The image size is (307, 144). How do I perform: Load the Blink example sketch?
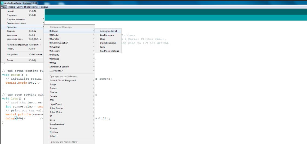tap(108, 39)
